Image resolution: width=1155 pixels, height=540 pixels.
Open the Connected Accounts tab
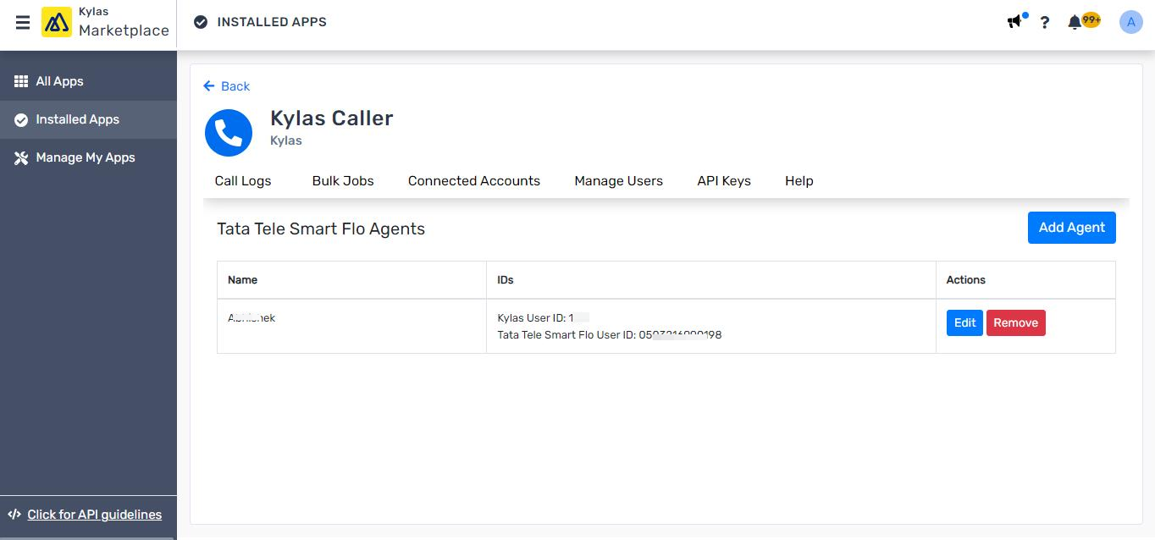click(474, 180)
